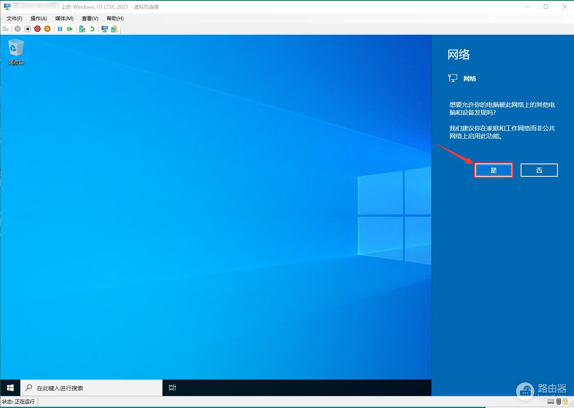This screenshot has width=574, height=408.
Task: Open the Windows Start menu in the VM
Action: tap(10, 388)
